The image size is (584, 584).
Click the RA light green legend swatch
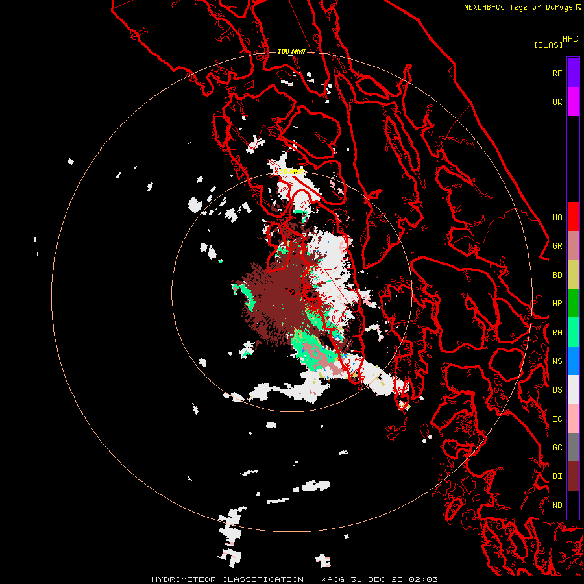point(573,332)
